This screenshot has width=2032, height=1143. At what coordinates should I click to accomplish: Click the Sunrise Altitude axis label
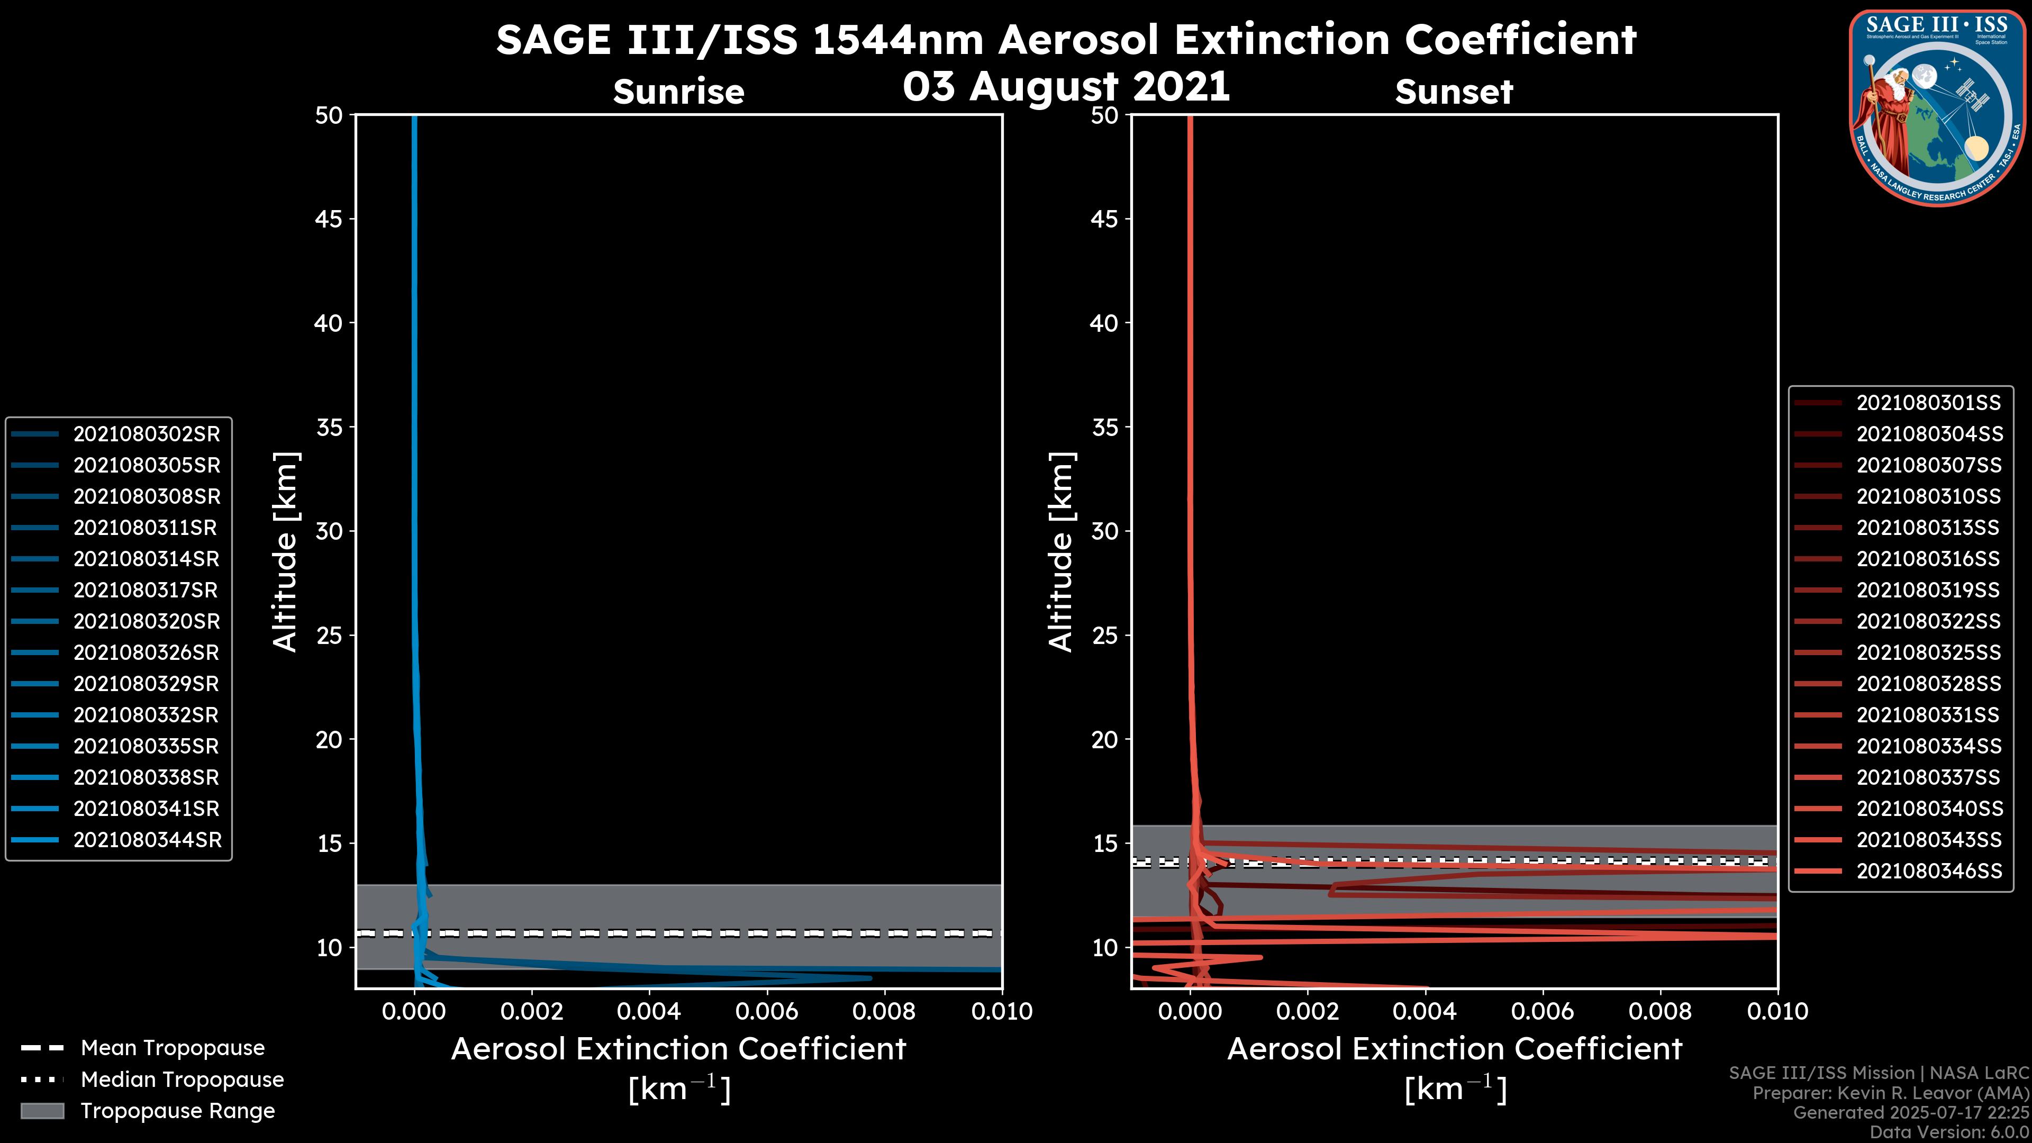coord(285,551)
